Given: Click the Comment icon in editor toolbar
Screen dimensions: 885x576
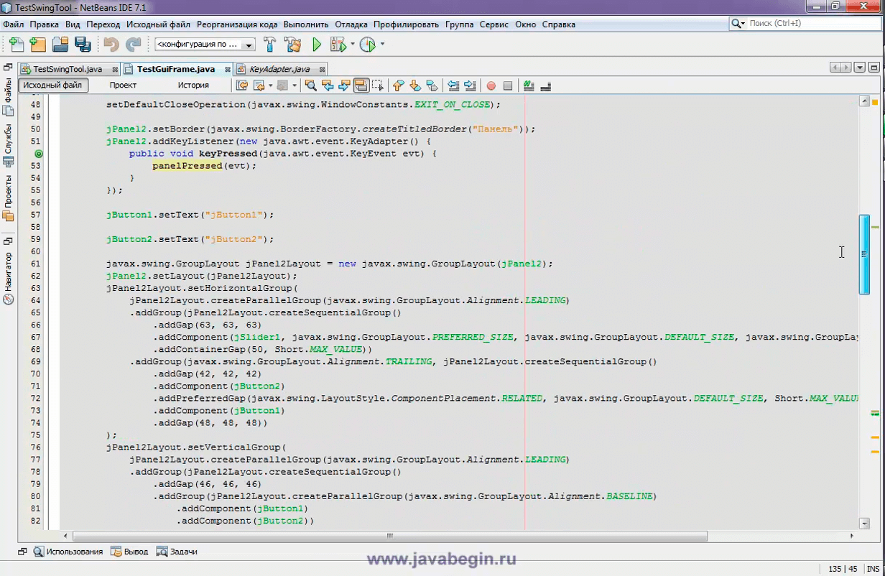Looking at the screenshot, I should pyautogui.click(x=529, y=85).
